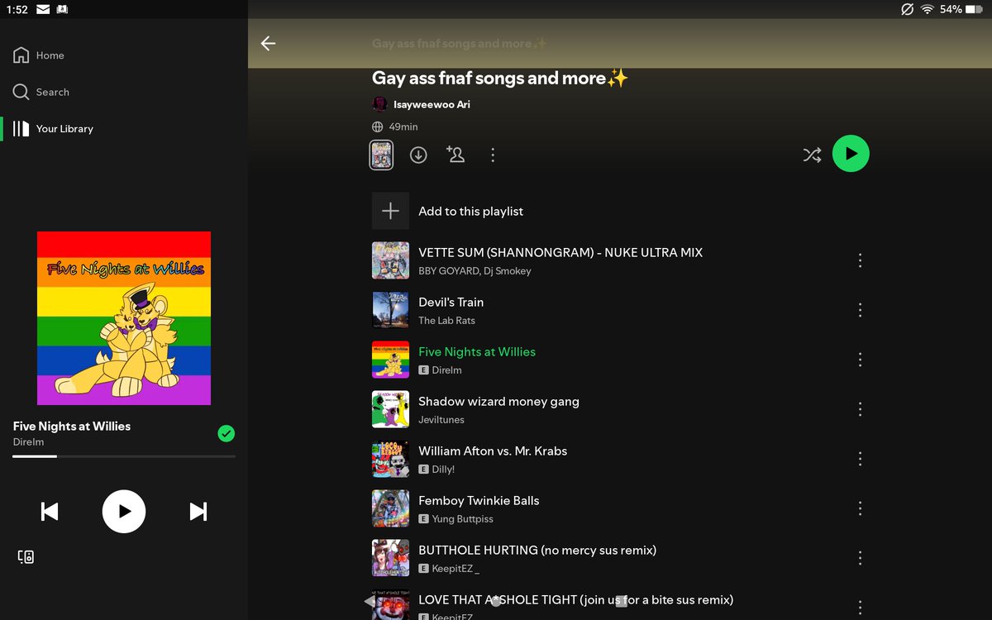992x620 pixels.
Task: Toggle the green saved checkmark
Action: point(226,433)
